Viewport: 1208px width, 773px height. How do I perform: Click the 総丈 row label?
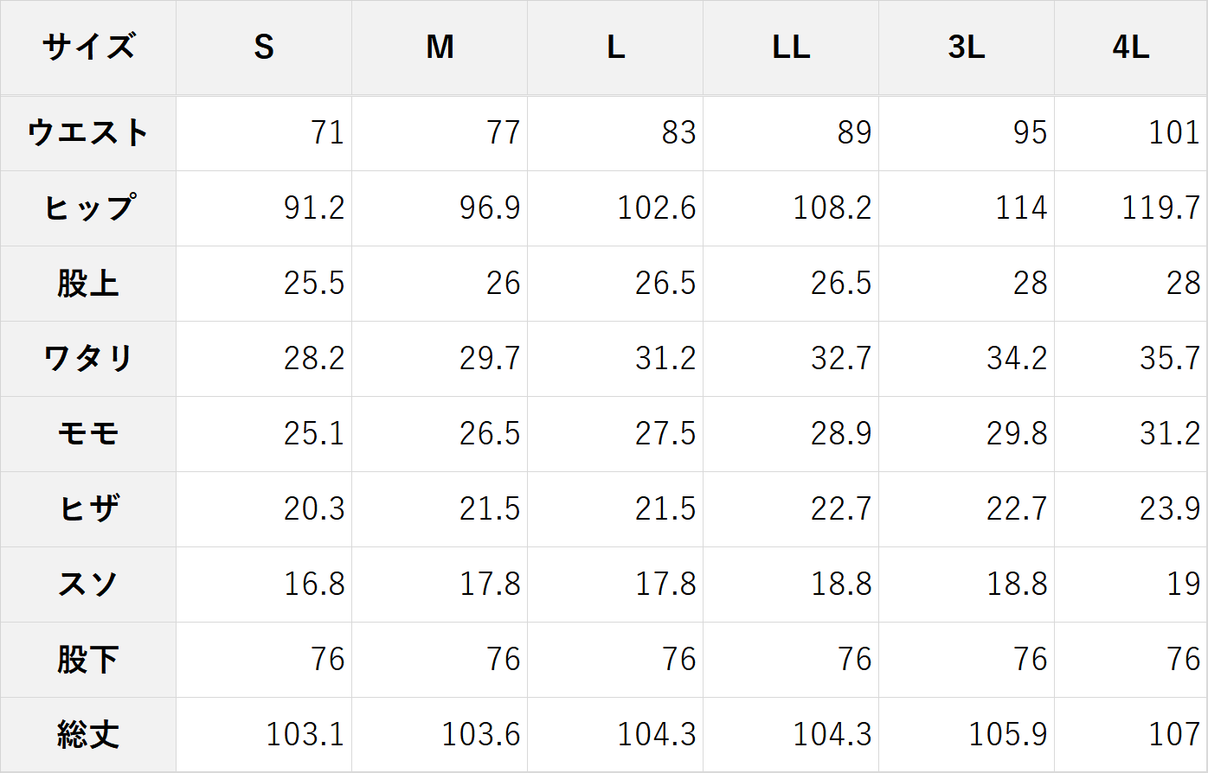click(88, 735)
